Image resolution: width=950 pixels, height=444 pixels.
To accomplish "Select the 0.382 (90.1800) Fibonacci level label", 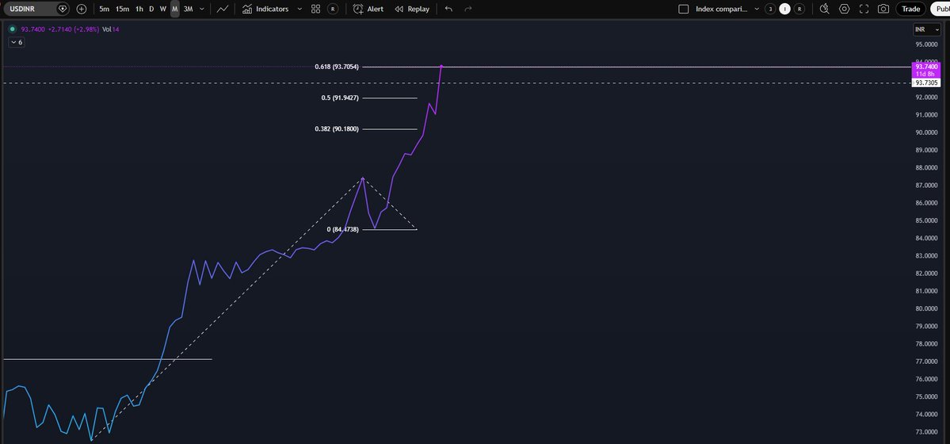I will tap(337, 128).
